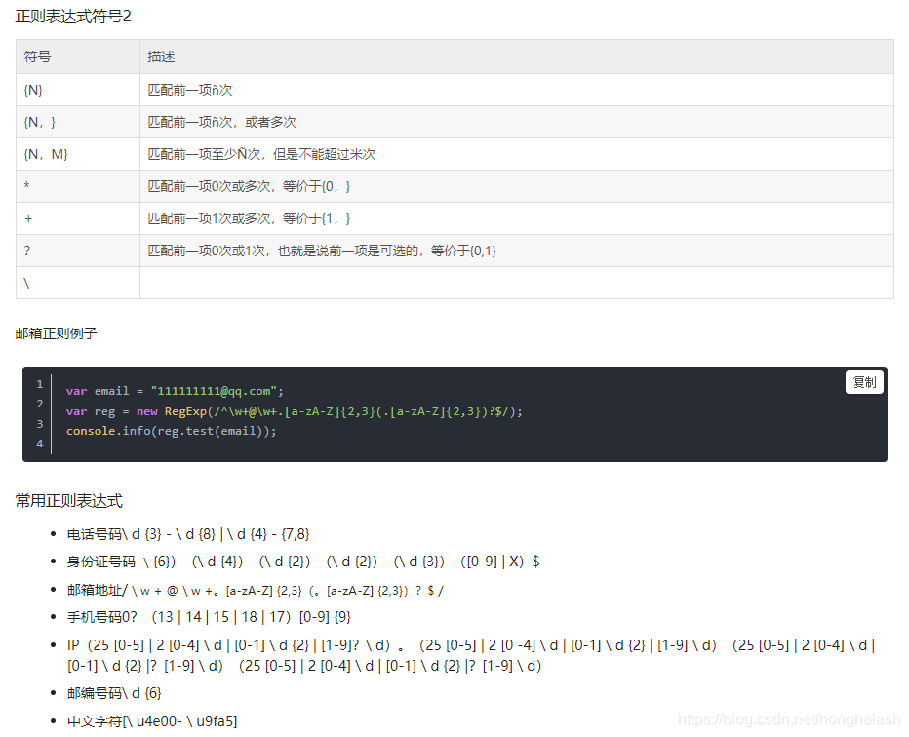Click the 中文字符 regex list item
The width and height of the screenshot is (909, 737).
point(152,720)
